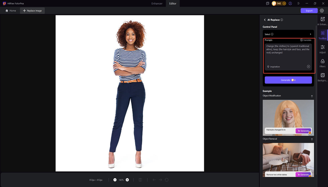The height and width of the screenshot is (187, 328).
Task: Open the AI Enhance sidebar tool
Action: point(323,21)
